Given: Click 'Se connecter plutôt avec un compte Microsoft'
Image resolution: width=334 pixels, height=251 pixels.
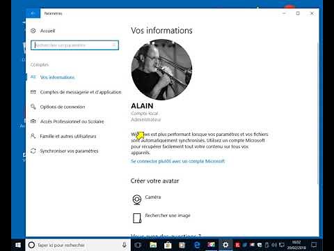Looking at the screenshot, I should 177,161.
